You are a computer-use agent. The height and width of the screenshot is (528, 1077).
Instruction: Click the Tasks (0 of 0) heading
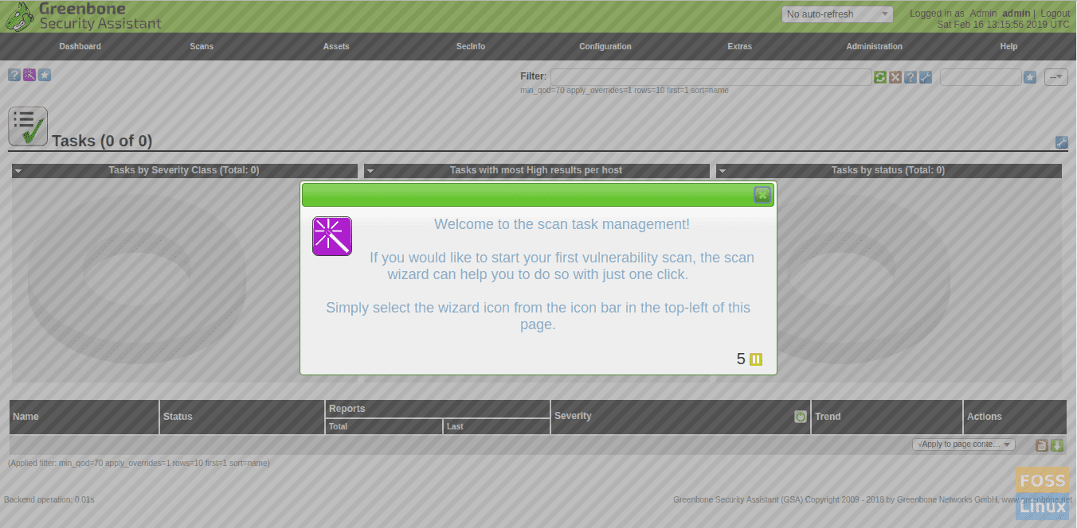102,141
